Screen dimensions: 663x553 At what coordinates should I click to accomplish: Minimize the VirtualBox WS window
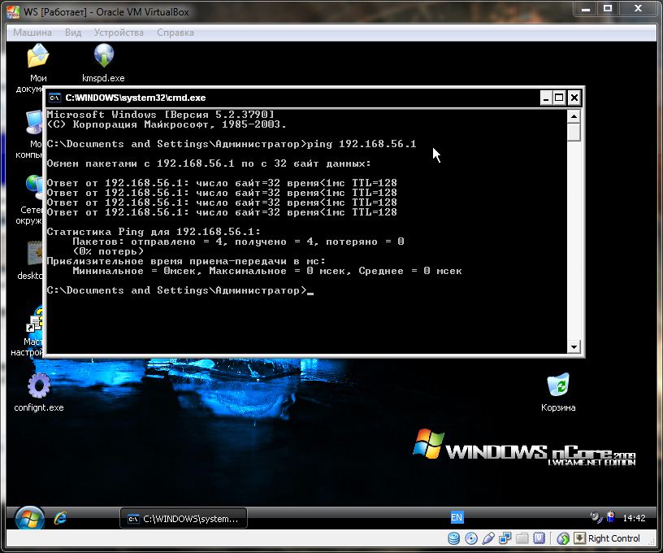click(586, 8)
